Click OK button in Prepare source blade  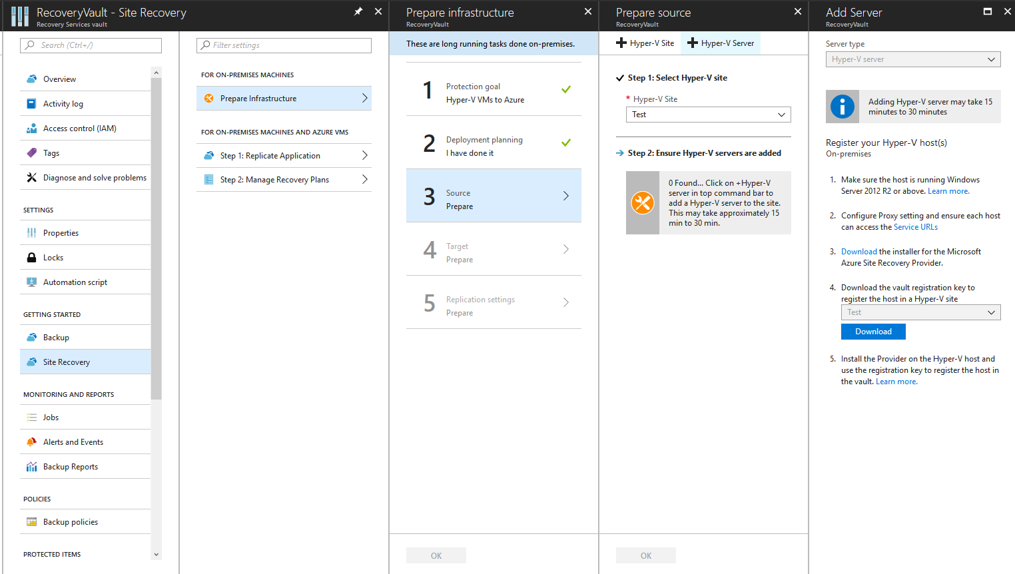pos(646,555)
